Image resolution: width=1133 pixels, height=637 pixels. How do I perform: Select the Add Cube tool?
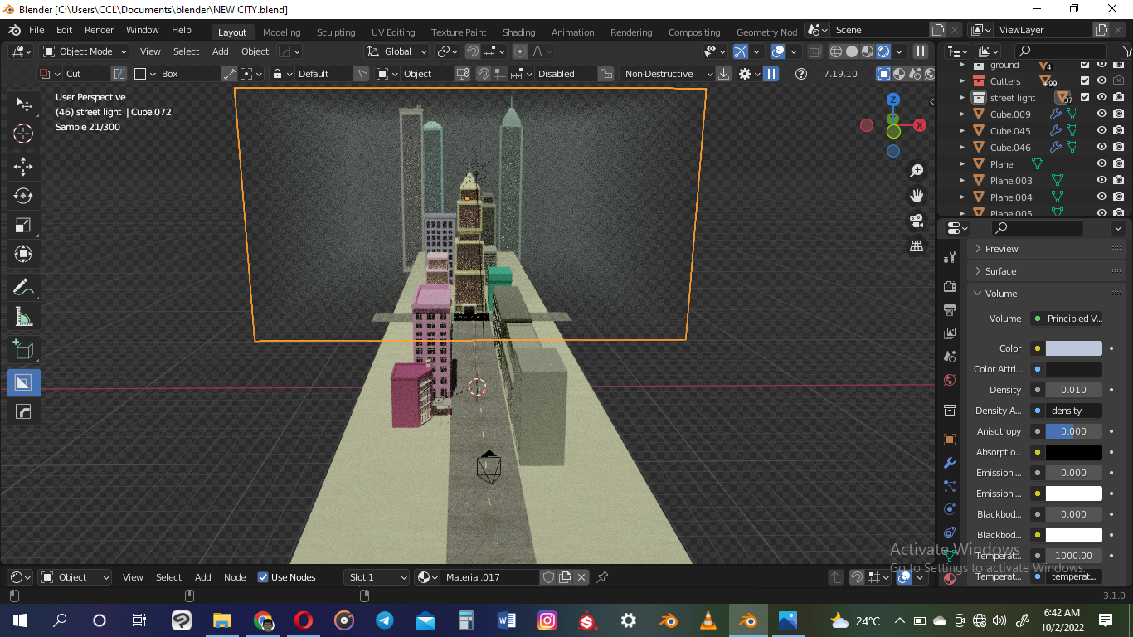pos(23,349)
